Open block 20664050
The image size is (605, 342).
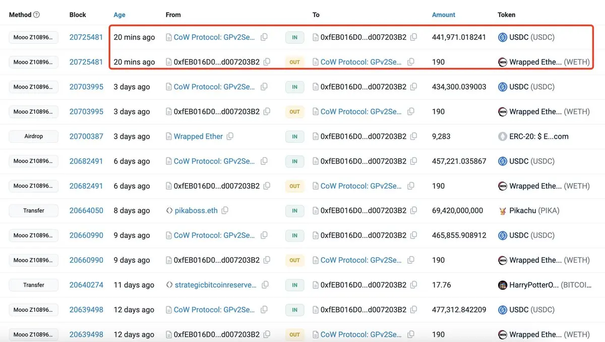[x=86, y=210]
